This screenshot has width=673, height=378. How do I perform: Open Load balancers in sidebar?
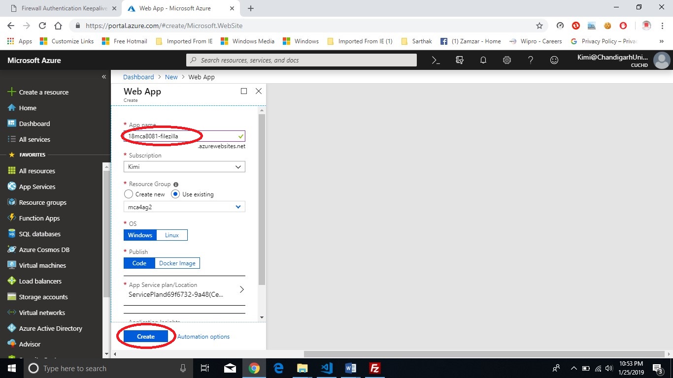click(34, 281)
